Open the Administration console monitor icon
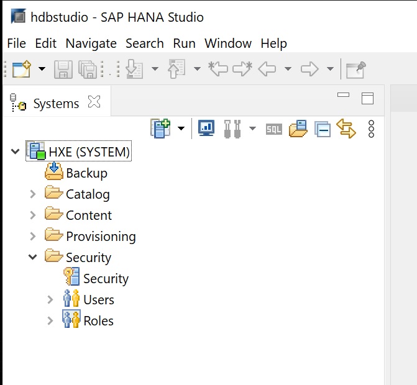The height and width of the screenshot is (385, 417). pos(206,129)
